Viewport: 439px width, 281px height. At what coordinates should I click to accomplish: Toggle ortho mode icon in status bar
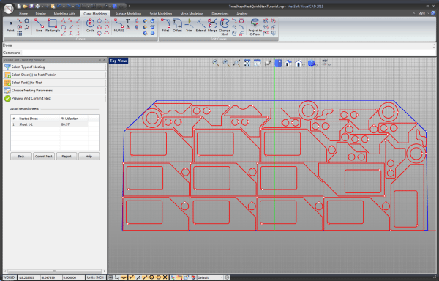pyautogui.click(x=117, y=277)
